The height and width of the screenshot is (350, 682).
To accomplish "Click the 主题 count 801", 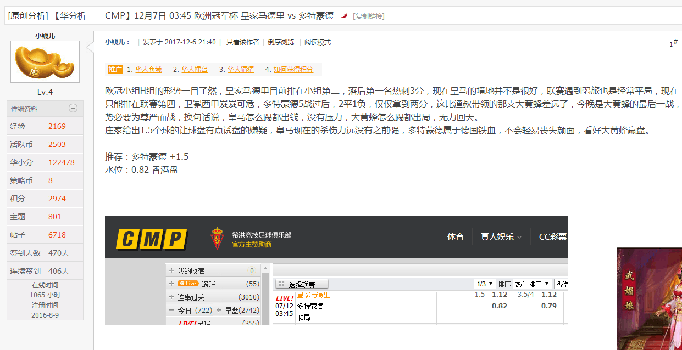I will 55,217.
